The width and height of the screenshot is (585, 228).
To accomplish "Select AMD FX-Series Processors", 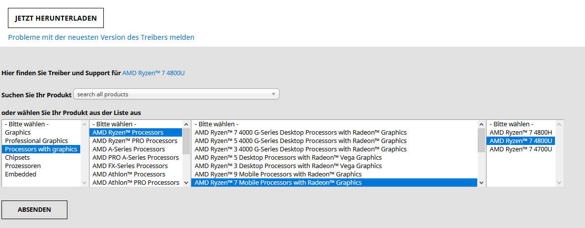I will 136,166.
